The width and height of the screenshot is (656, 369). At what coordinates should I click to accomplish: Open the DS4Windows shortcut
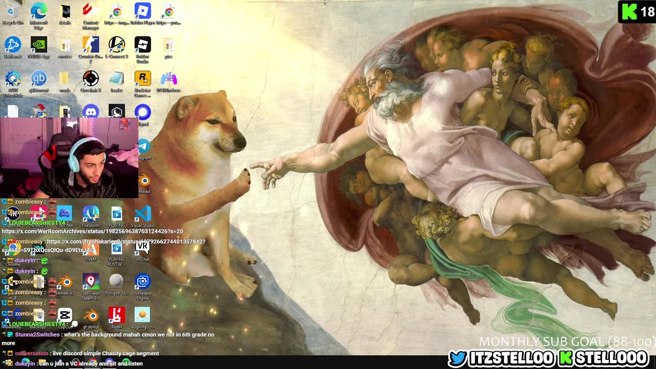169,81
